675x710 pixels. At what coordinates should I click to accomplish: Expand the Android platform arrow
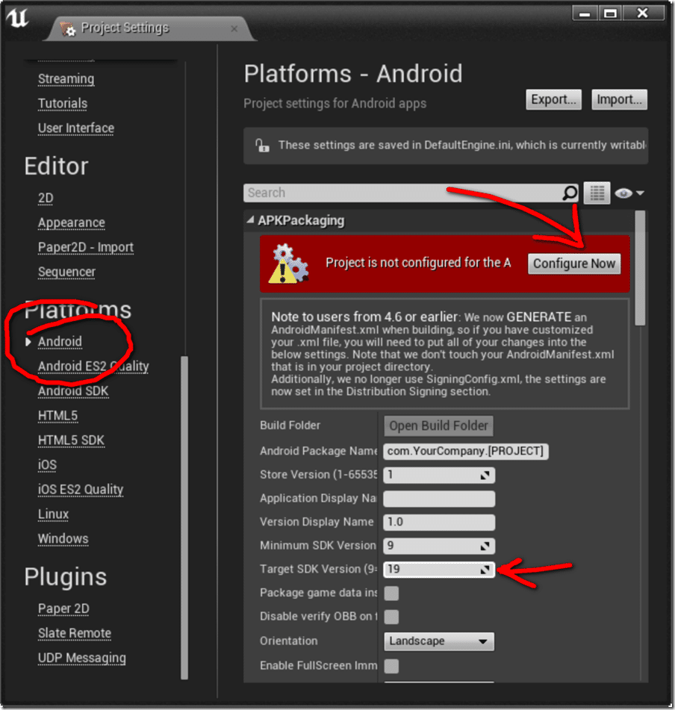click(x=28, y=341)
